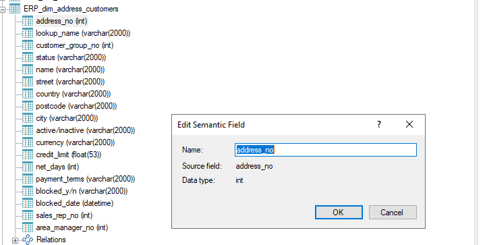This screenshot has width=487, height=245.
Task: Confirm the dialog with OK
Action: (x=339, y=213)
